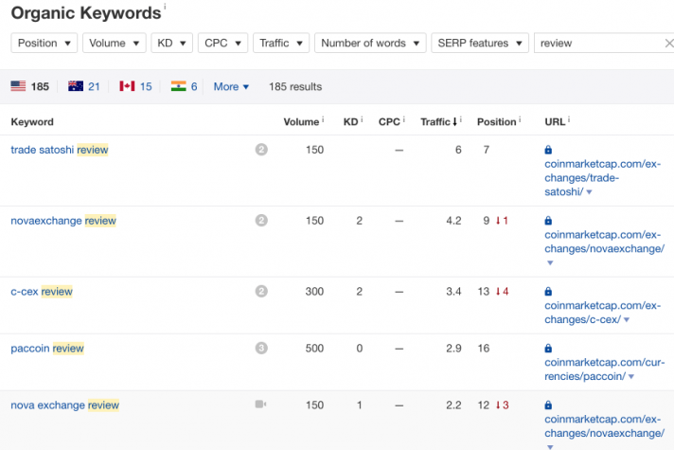Click lock icon in c-cex URL cell
Viewport: 674px width, 450px height.
point(548,291)
